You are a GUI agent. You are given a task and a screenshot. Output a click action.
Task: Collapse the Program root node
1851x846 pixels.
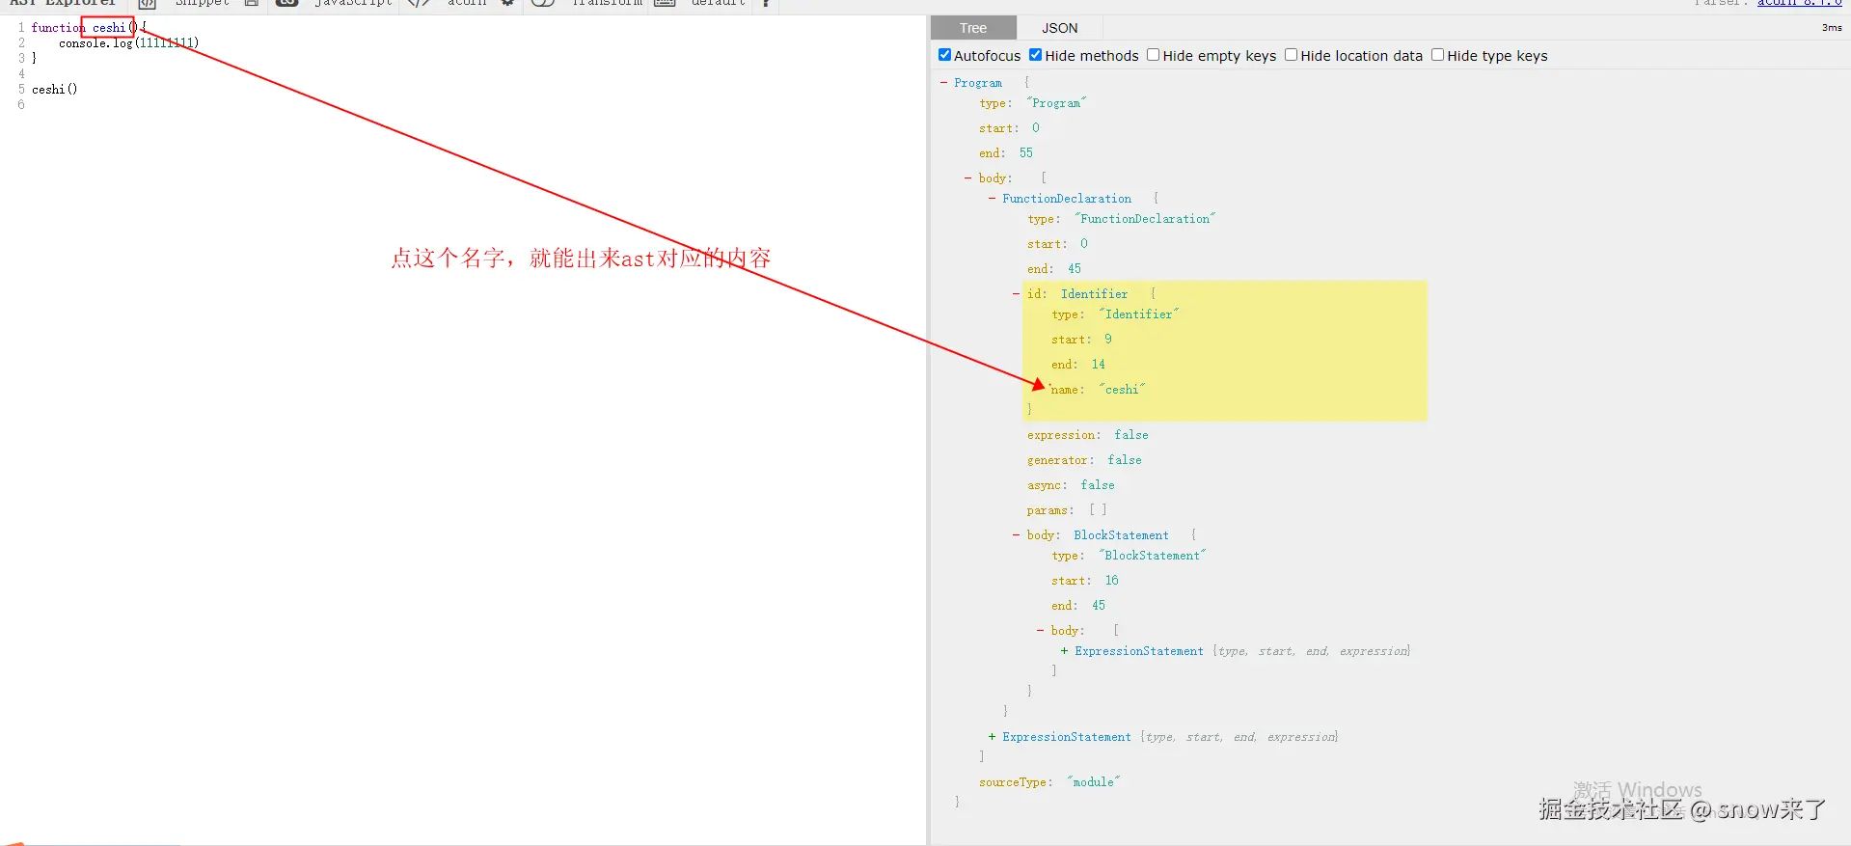click(943, 83)
